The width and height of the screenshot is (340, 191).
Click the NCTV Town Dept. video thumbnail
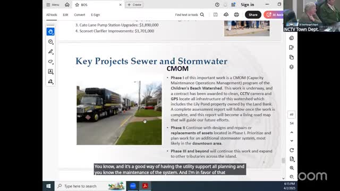pos(312,16)
